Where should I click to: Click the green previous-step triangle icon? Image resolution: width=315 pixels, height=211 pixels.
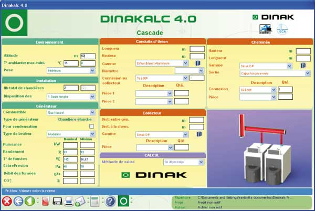tap(30, 201)
